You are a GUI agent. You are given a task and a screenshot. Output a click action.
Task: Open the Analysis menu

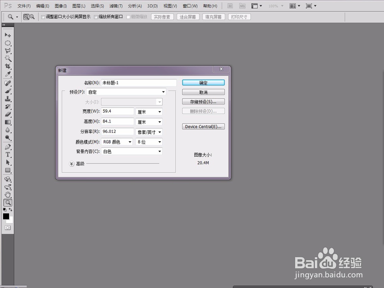coord(135,6)
